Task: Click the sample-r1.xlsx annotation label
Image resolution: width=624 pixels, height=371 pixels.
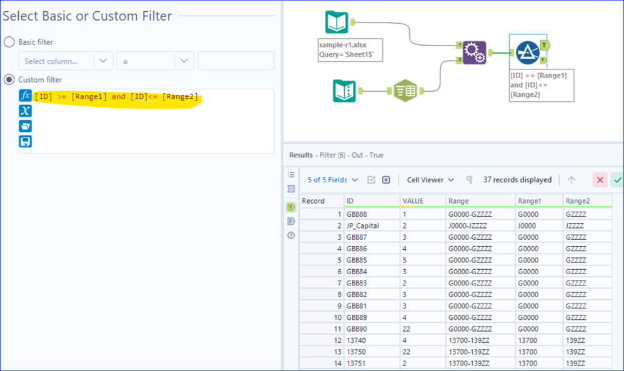Action: pyautogui.click(x=350, y=50)
